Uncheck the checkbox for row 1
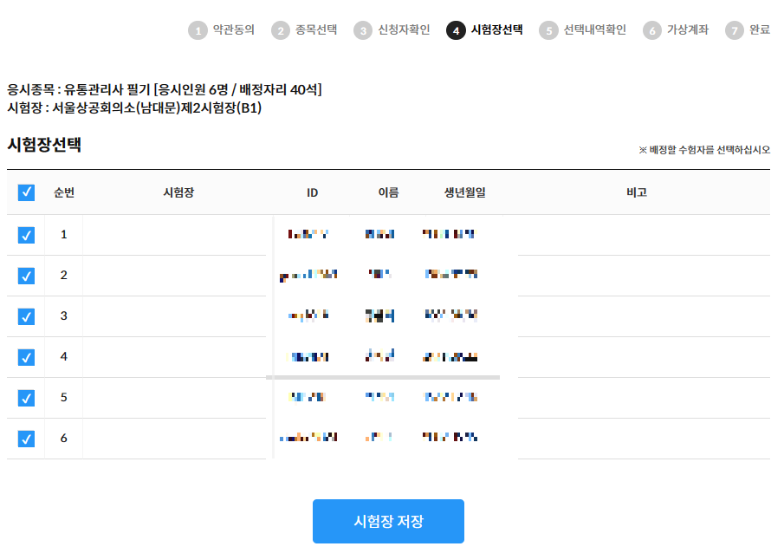Screen dimensions: 771x553 click(x=27, y=235)
